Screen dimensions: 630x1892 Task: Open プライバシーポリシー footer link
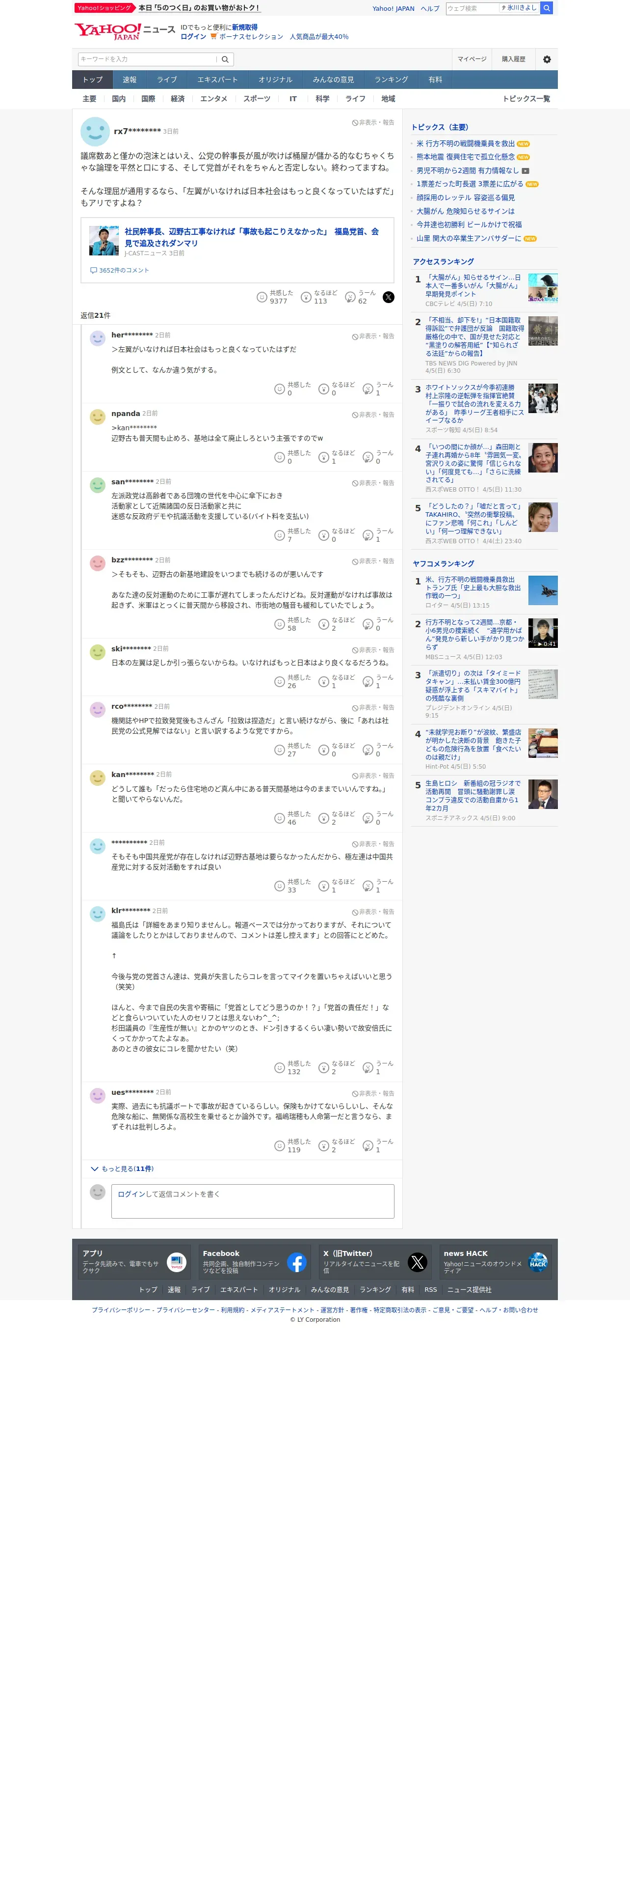(x=121, y=1310)
